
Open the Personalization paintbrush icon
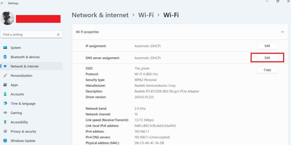[5, 76]
